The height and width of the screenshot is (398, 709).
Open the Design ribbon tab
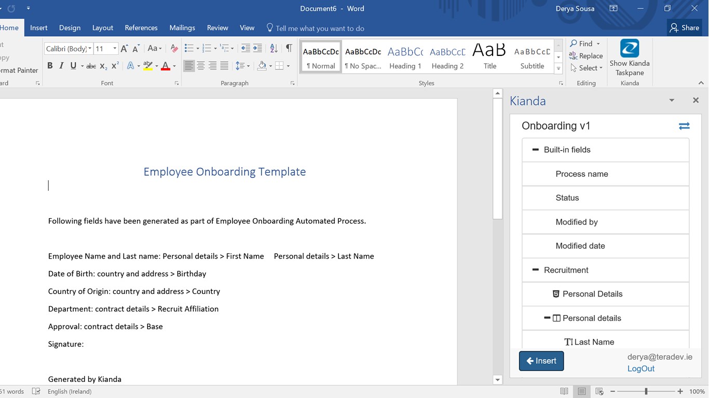pyautogui.click(x=70, y=28)
